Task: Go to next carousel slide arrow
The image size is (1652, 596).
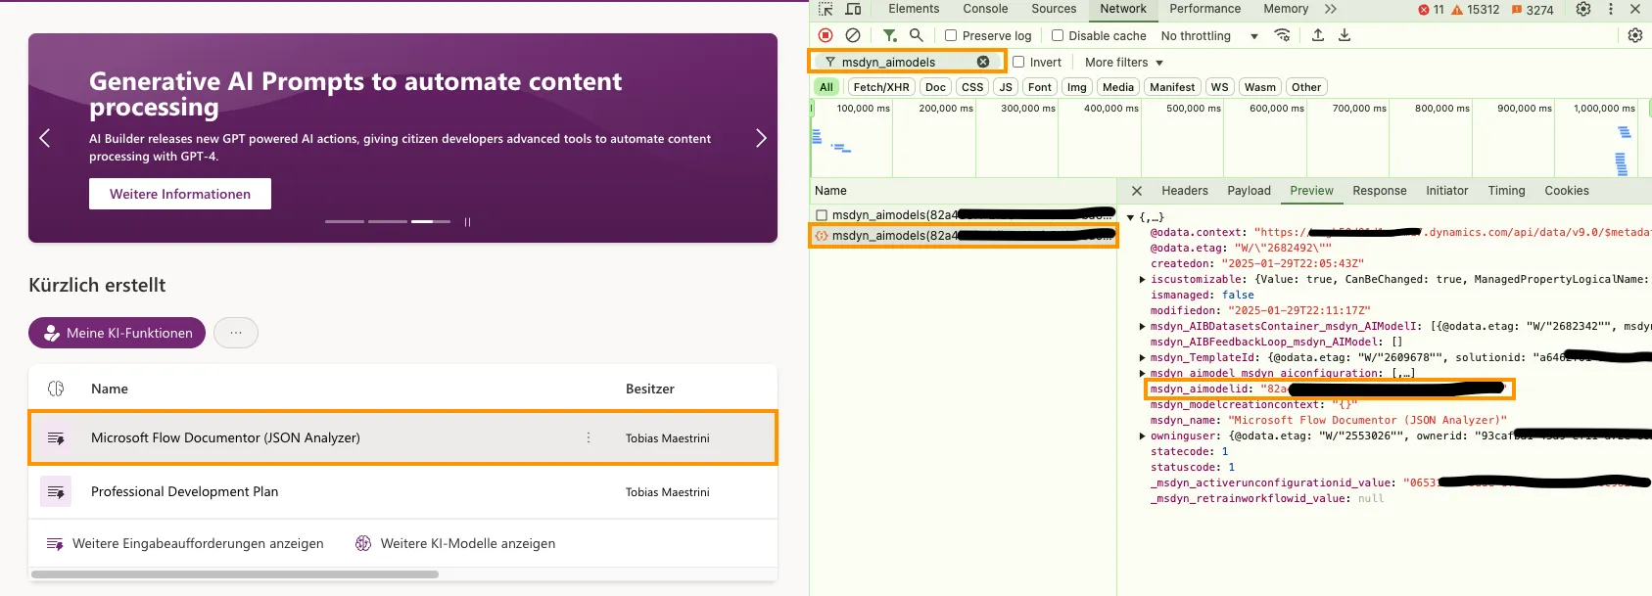Action: point(761,138)
